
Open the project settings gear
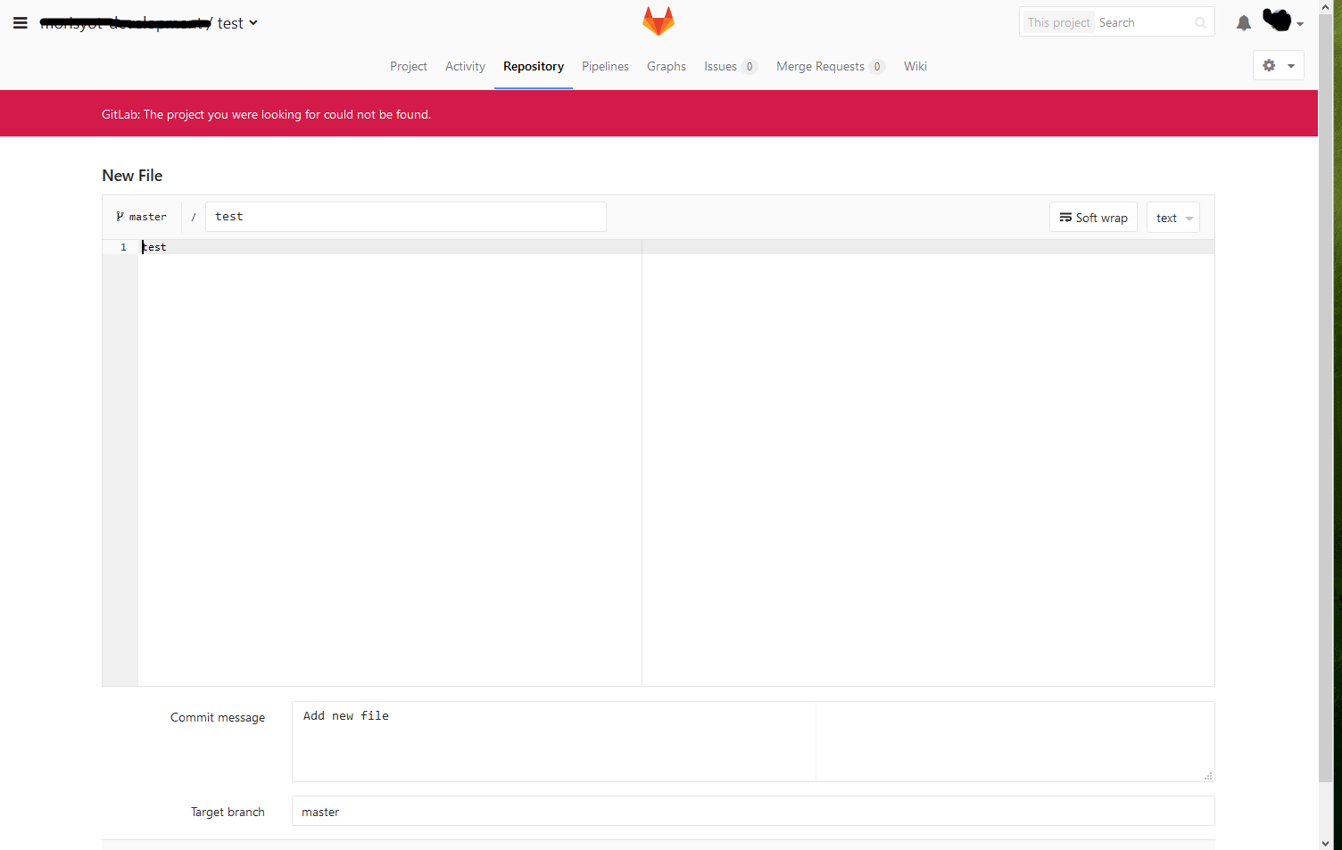[1269, 65]
